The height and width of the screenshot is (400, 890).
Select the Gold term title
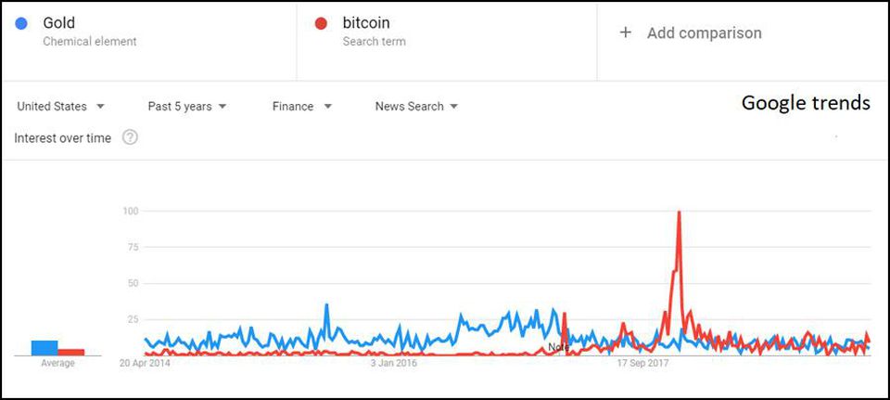pyautogui.click(x=58, y=23)
